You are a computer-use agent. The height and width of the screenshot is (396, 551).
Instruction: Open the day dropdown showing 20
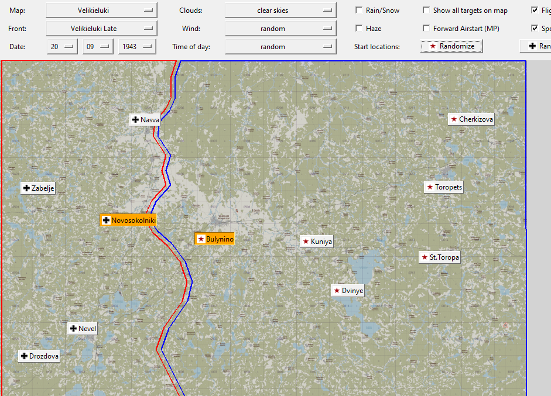(62, 46)
